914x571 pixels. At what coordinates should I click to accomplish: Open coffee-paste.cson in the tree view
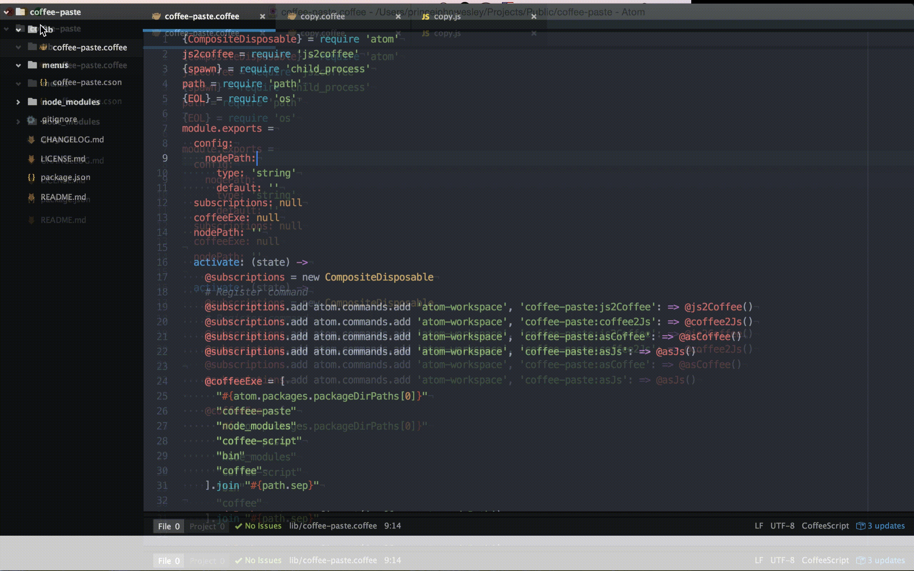87,82
